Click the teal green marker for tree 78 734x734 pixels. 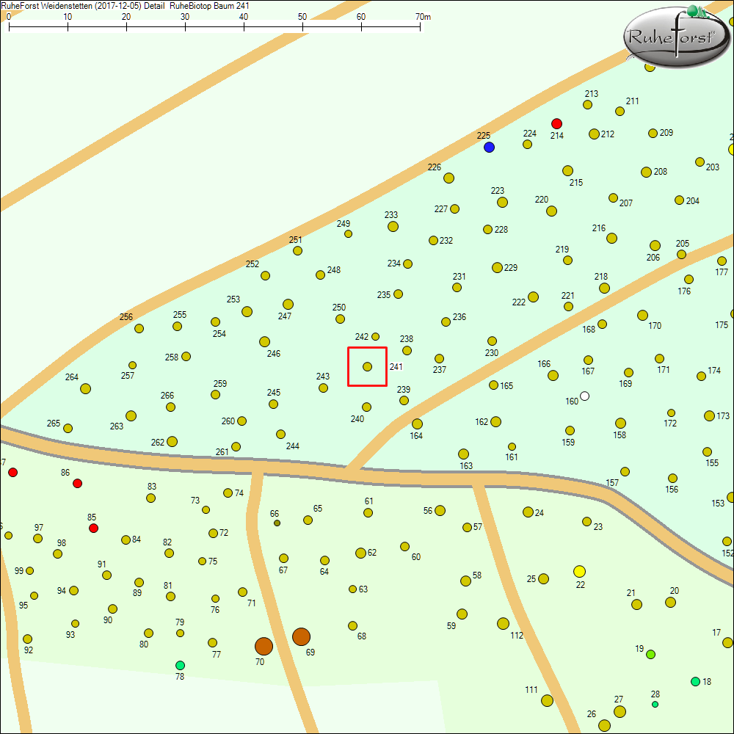point(178,664)
